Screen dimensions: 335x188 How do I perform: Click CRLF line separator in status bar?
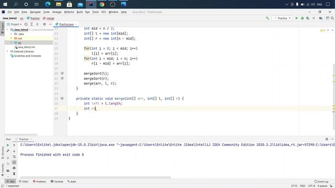[303, 186]
